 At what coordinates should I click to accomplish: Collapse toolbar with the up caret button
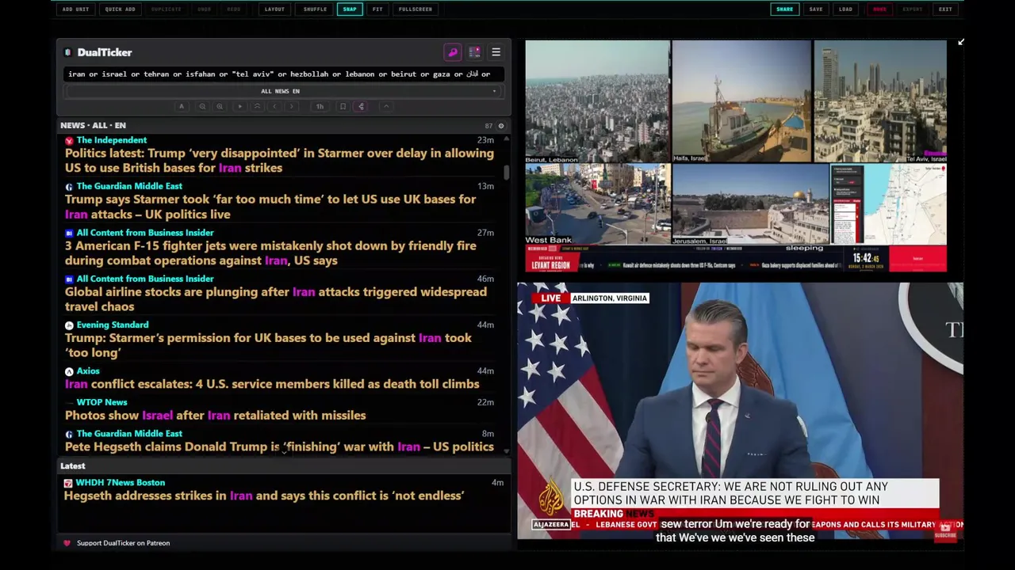click(386, 106)
